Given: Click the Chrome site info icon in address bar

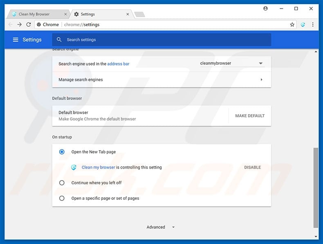Looking at the screenshot, I should (x=39, y=25).
